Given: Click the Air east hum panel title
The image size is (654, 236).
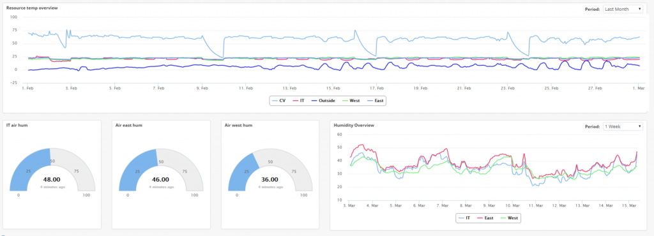Looking at the screenshot, I should [129, 125].
